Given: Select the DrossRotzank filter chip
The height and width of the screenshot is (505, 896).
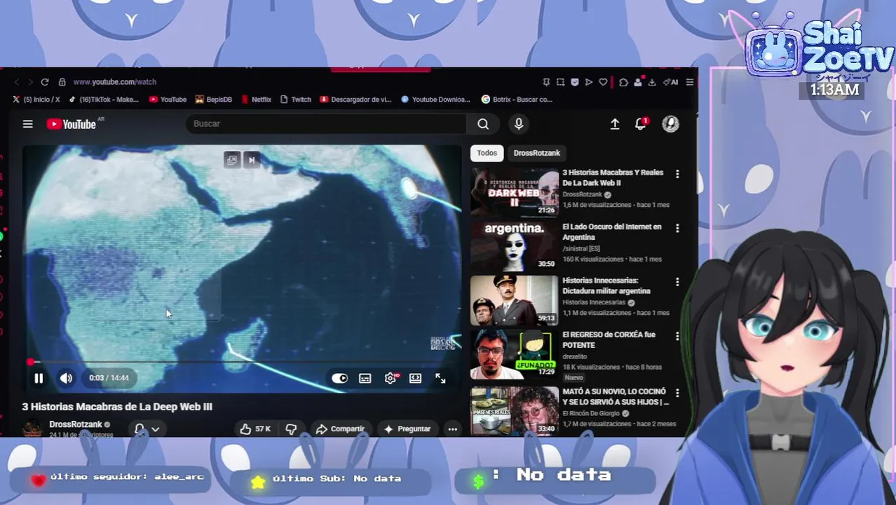Looking at the screenshot, I should tap(536, 153).
